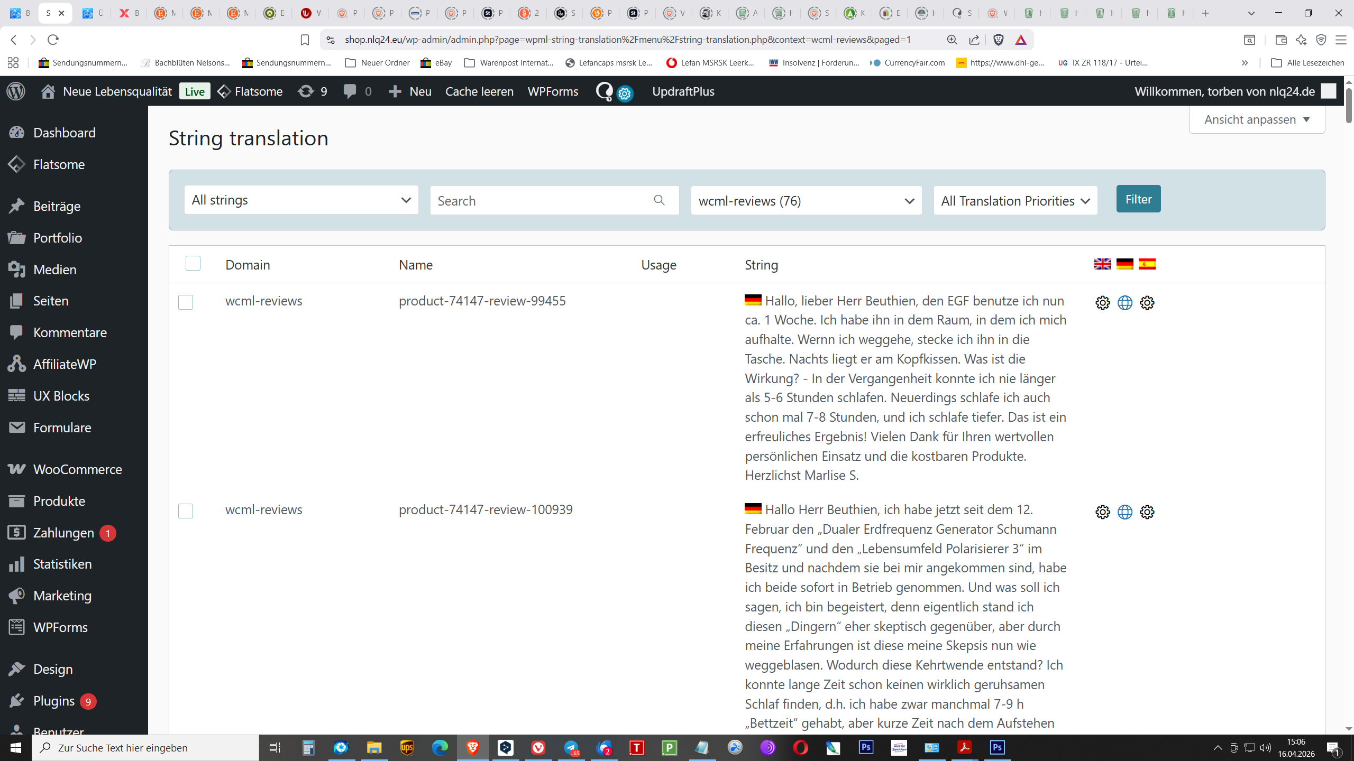Bookmark this page with the bookmark icon
The height and width of the screenshot is (761, 1354).
click(305, 40)
